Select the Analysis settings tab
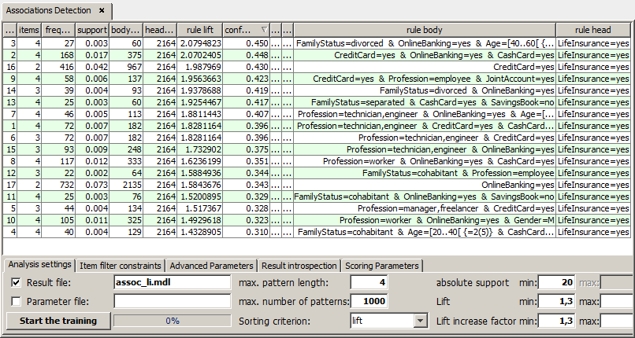This screenshot has width=635, height=338. click(x=39, y=265)
